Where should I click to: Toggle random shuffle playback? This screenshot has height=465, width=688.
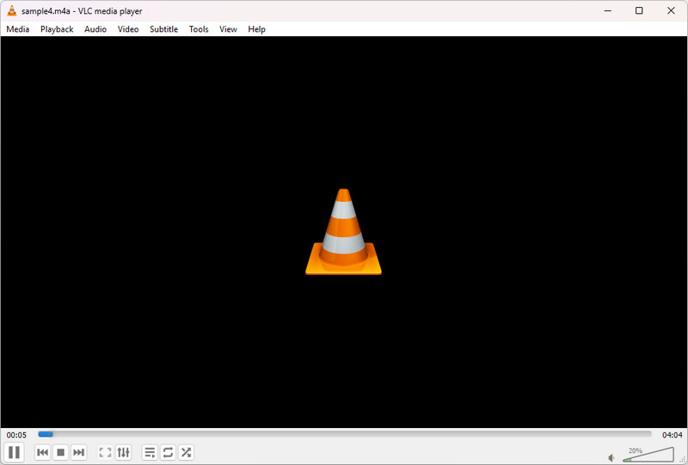tap(186, 452)
